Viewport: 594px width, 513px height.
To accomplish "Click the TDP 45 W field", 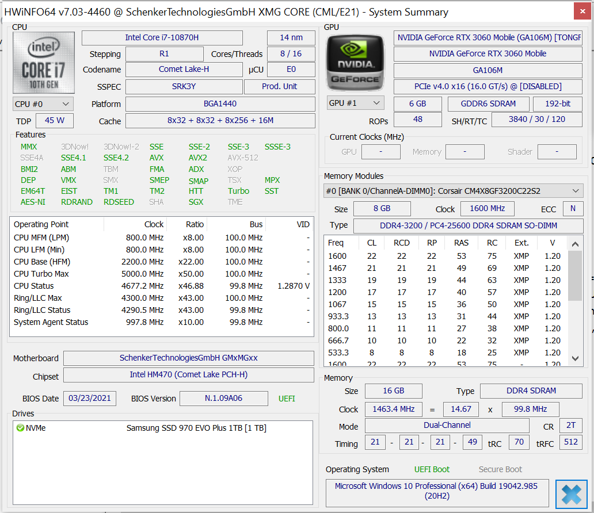I will [55, 120].
